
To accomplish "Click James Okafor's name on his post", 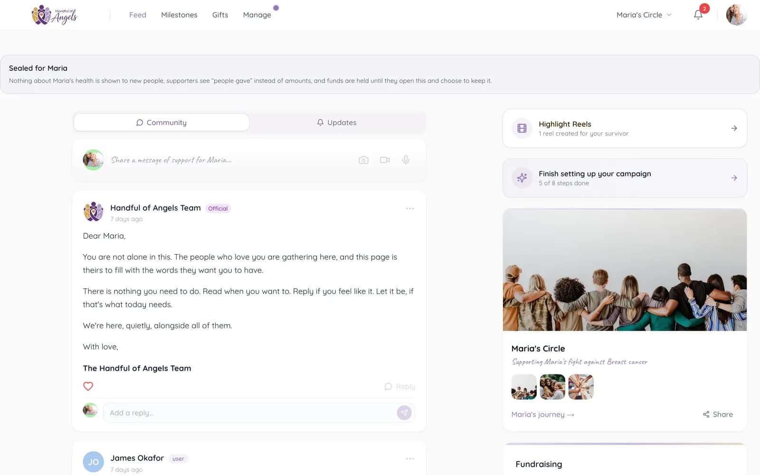I will coord(137,458).
